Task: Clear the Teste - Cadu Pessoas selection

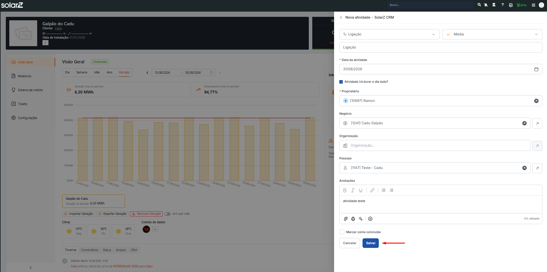Action: (x=524, y=168)
